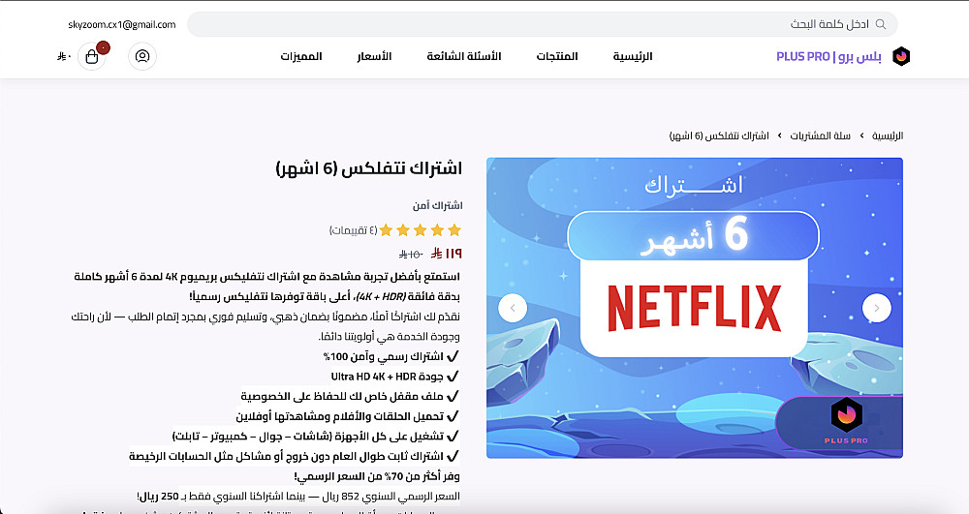
Task: Click breadcrumb اشتراك نتفلكس (6 اشهر)
Action: click(719, 136)
